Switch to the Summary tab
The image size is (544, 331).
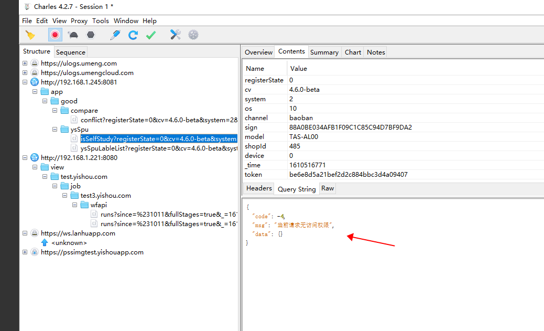coord(324,52)
